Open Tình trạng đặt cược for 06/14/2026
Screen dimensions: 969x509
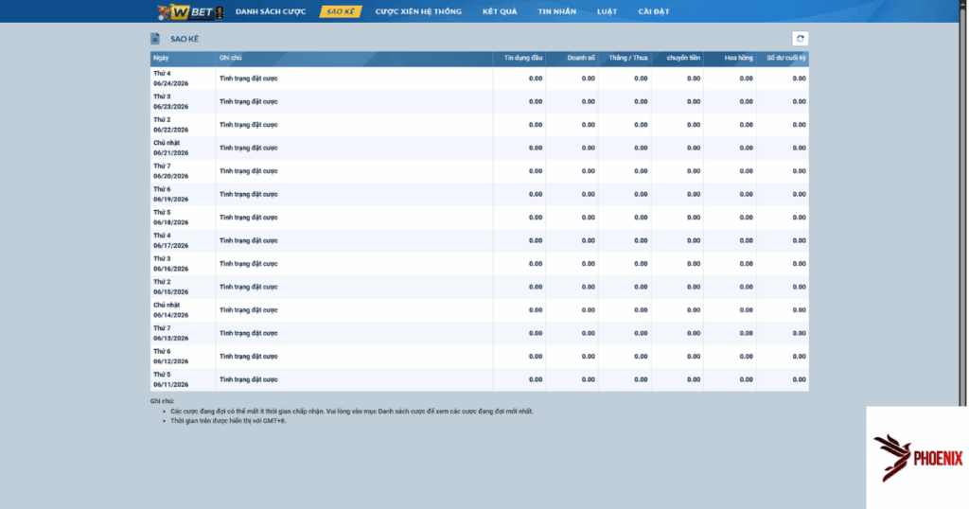pyautogui.click(x=249, y=310)
